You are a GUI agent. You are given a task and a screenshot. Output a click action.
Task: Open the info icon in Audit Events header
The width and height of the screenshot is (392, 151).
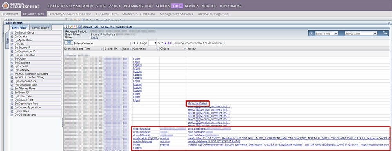pyautogui.click(x=67, y=27)
